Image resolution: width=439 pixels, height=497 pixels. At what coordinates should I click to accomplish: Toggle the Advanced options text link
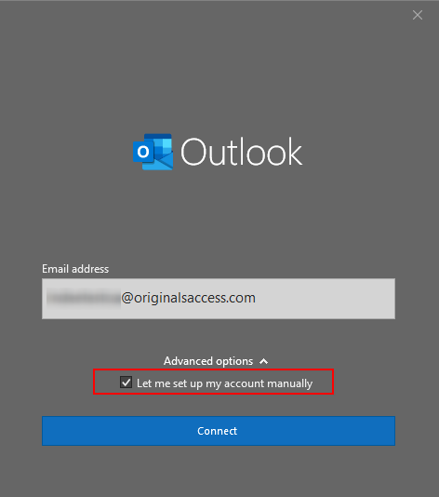(208, 361)
